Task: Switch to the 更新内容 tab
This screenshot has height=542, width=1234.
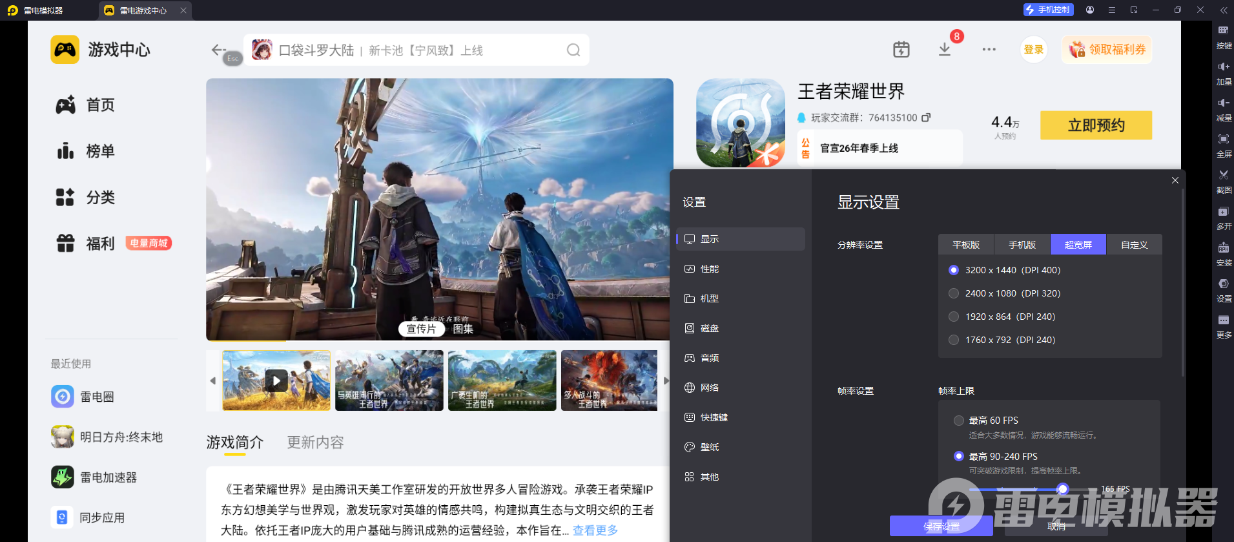Action: click(315, 443)
